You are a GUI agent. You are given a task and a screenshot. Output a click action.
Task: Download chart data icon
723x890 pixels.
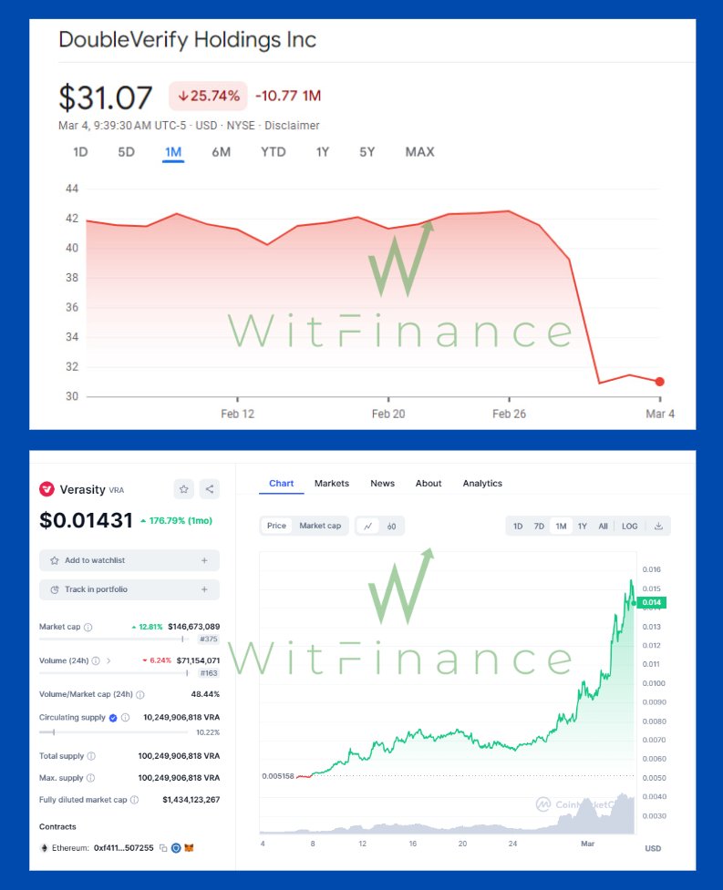click(x=658, y=527)
